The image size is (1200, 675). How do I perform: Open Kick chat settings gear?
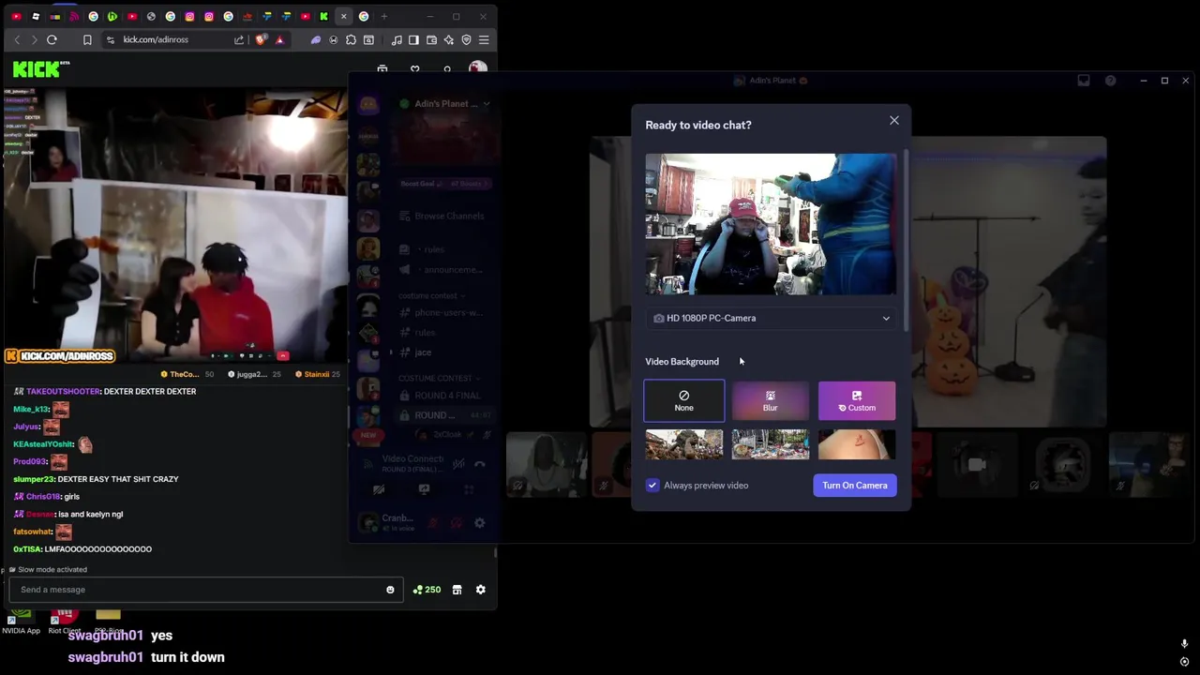coord(480,590)
